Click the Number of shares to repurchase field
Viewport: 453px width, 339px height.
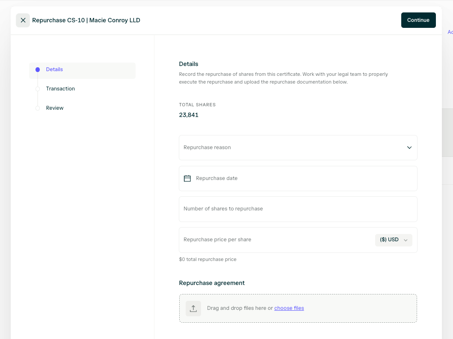pyautogui.click(x=298, y=209)
